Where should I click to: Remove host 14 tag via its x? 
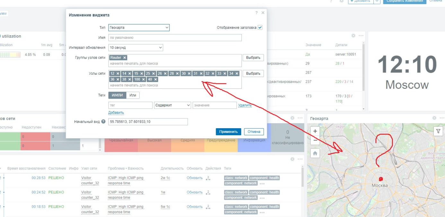(x=130, y=73)
